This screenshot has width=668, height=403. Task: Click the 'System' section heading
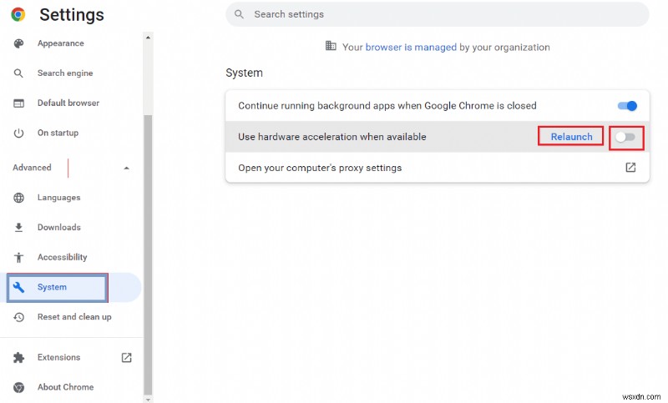tap(244, 73)
